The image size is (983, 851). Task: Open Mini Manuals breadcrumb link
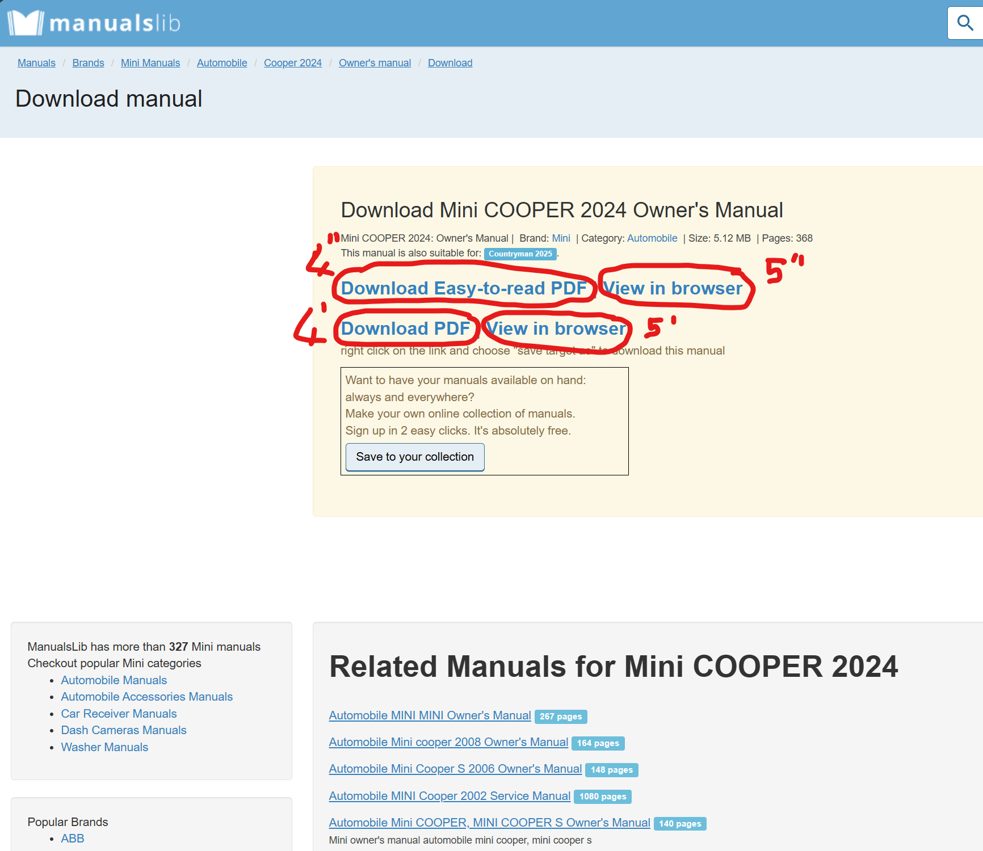(x=150, y=63)
